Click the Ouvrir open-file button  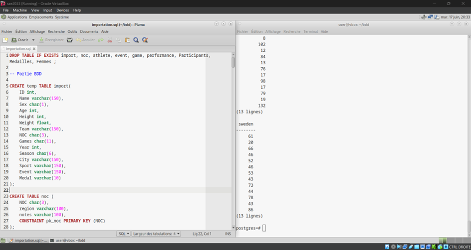click(x=19, y=40)
